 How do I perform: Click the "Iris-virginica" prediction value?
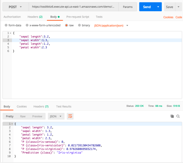click(x=70, y=153)
